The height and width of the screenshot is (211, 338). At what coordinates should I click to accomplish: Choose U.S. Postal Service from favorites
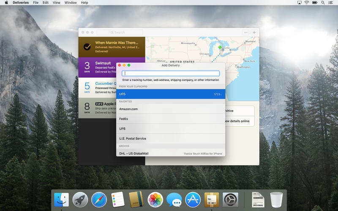point(171,138)
